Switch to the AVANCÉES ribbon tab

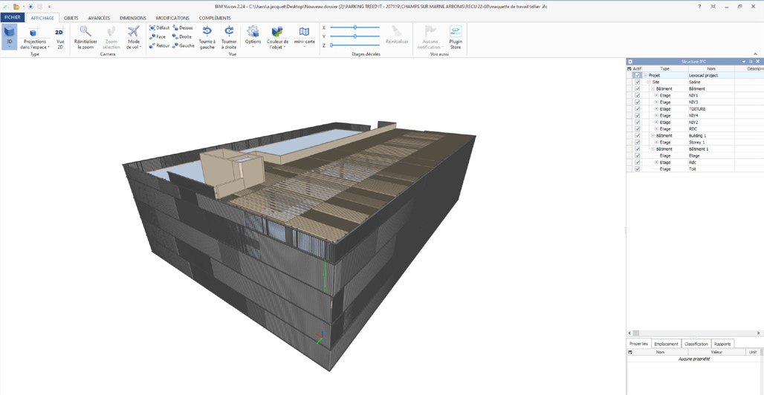[x=99, y=18]
